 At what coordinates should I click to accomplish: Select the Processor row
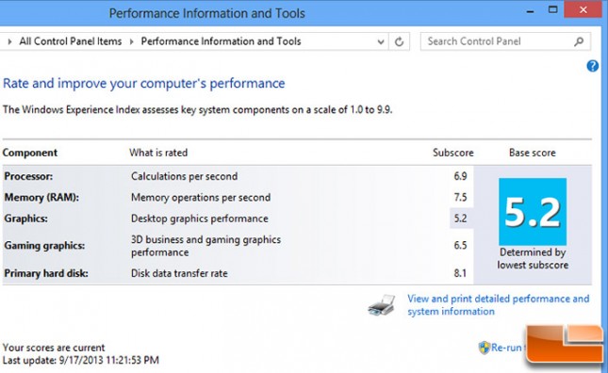tap(238, 176)
